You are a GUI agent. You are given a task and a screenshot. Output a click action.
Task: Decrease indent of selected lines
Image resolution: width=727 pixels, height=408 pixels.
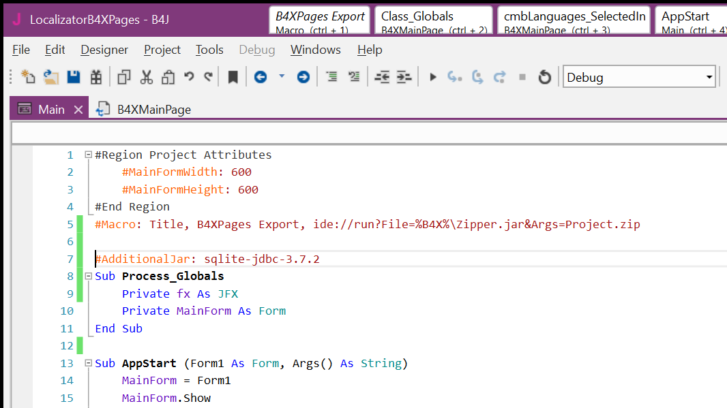click(382, 77)
